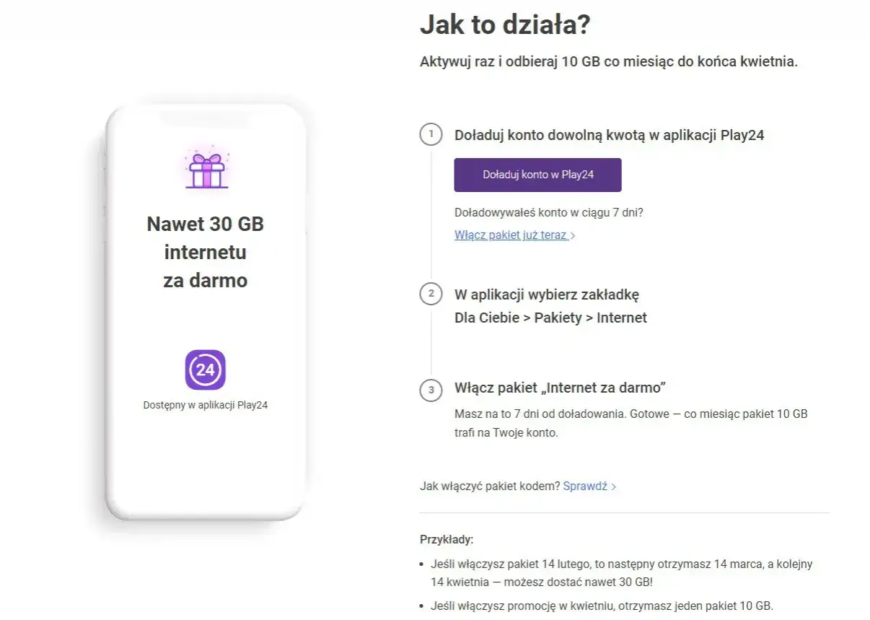Screen dimensions: 870x620
Task: Click the step 2 numbered circle
Action: [x=431, y=294]
